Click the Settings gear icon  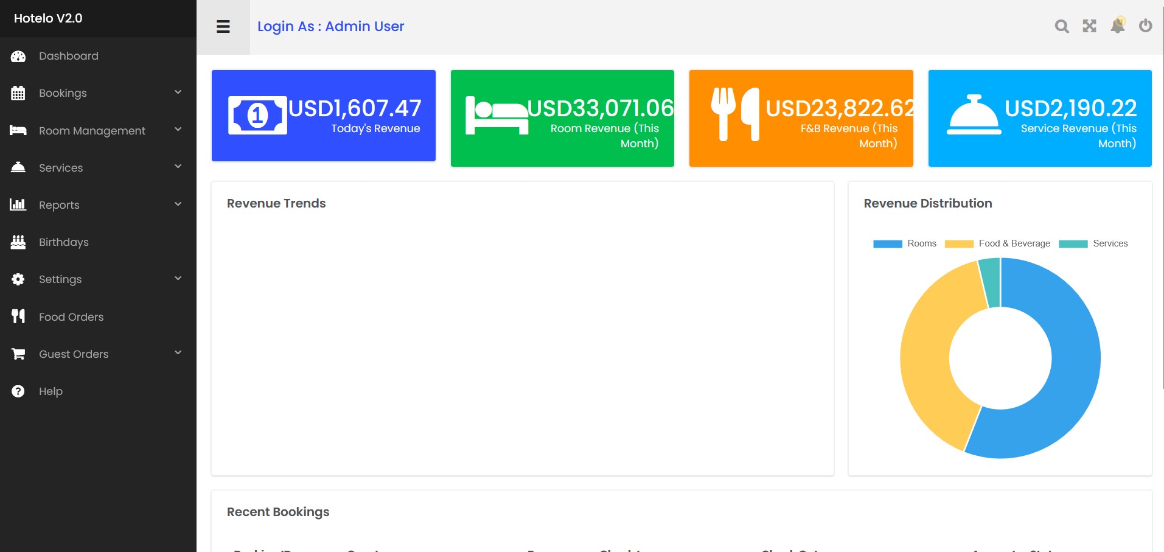click(18, 279)
